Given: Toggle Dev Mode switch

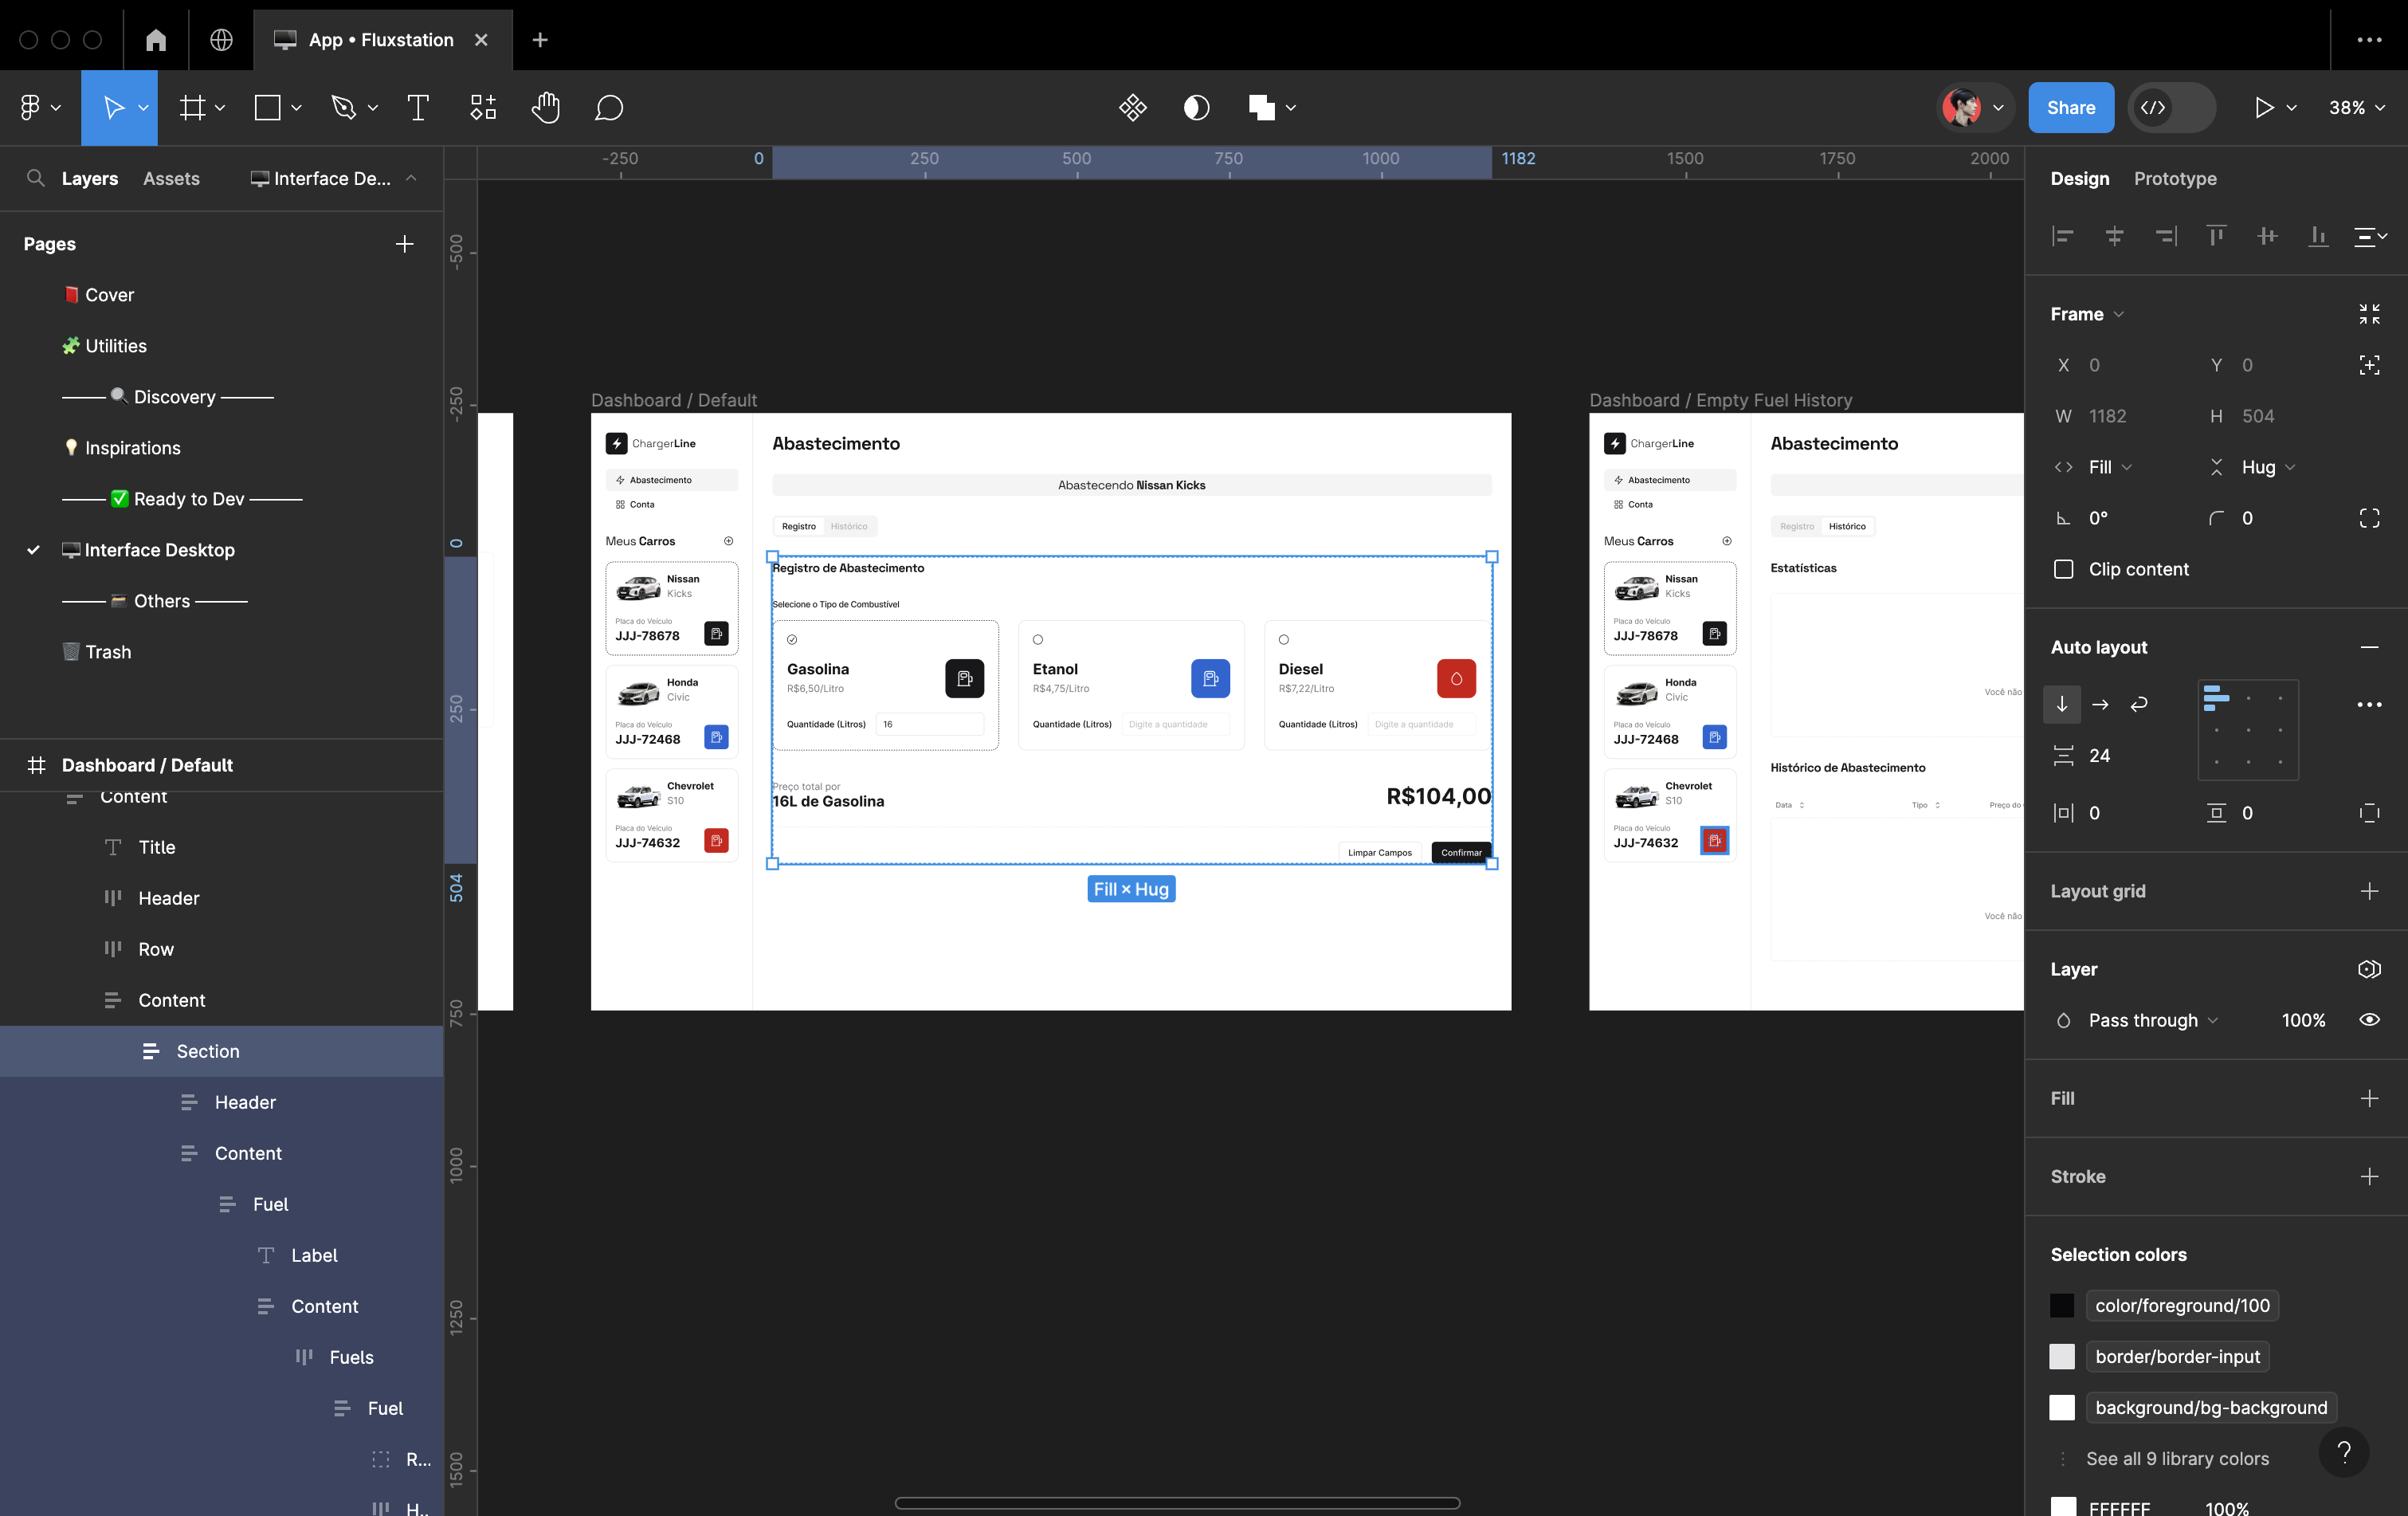Looking at the screenshot, I should pyautogui.click(x=2171, y=107).
